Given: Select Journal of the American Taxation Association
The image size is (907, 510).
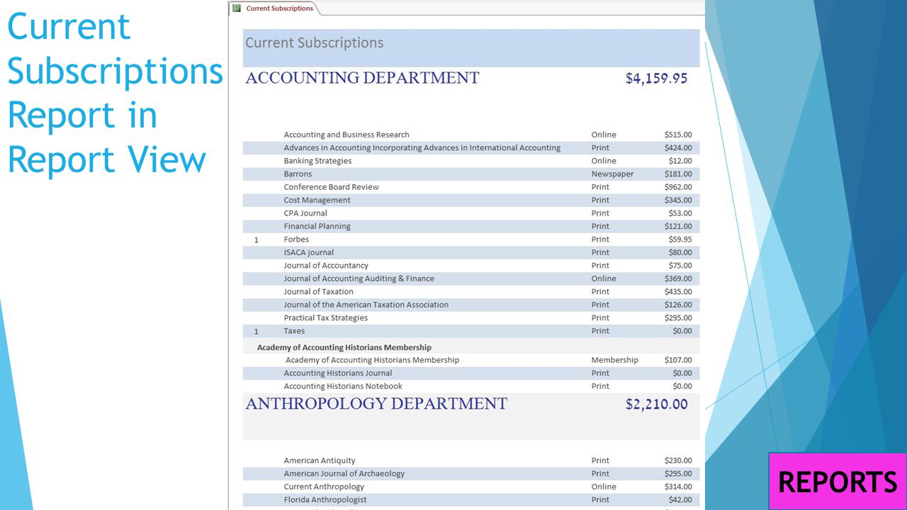Looking at the screenshot, I should pos(366,305).
